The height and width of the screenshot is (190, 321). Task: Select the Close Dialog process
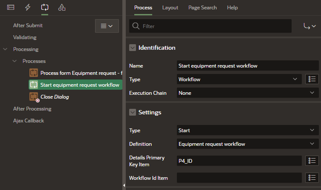(x=55, y=97)
